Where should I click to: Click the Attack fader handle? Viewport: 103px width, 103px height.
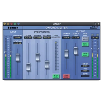click(28, 67)
